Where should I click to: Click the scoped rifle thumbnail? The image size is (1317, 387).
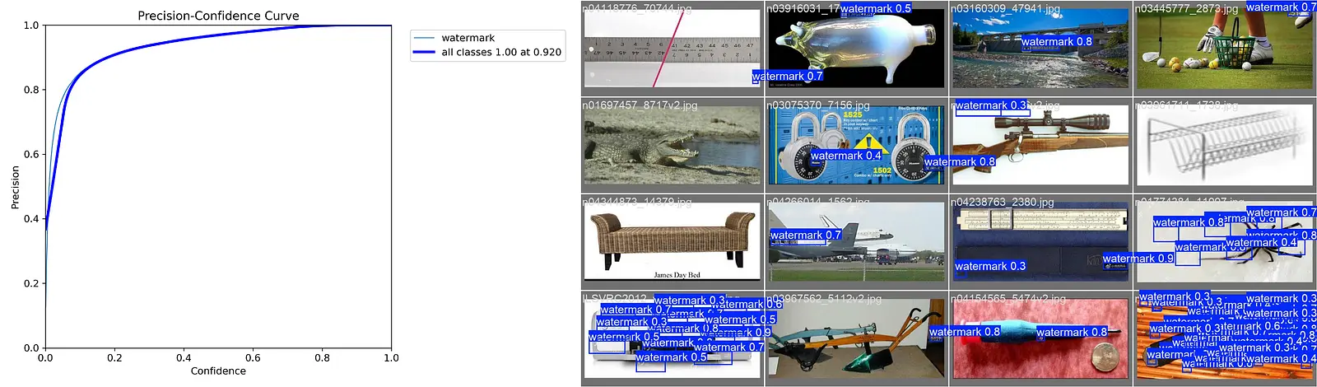[1040, 144]
